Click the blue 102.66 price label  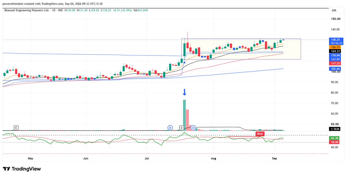(x=334, y=69)
